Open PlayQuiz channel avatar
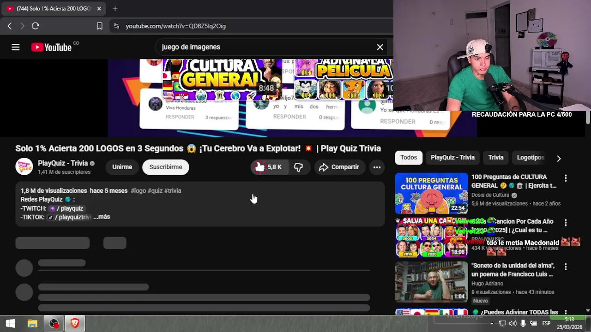This screenshot has height=332, width=591. (x=24, y=166)
